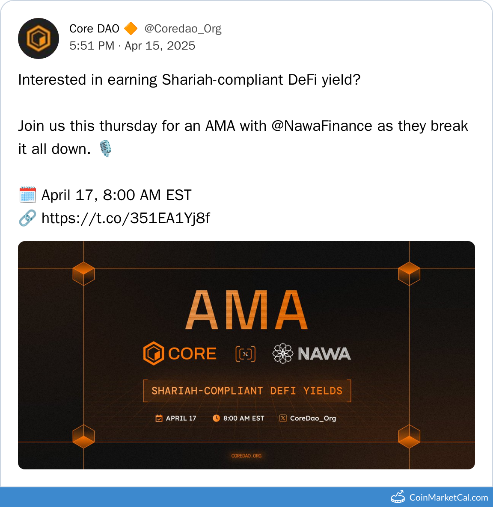Click the Core logo in the banner
This screenshot has width=493, height=507.
(x=154, y=354)
